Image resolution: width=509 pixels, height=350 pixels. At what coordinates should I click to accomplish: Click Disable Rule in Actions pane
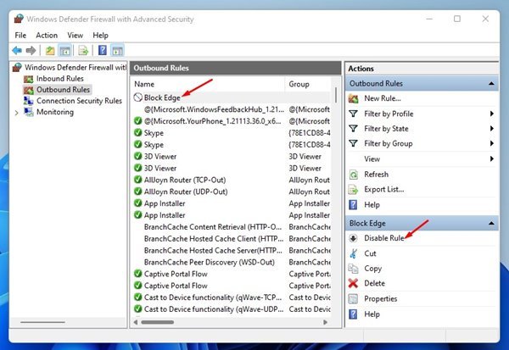coord(383,238)
